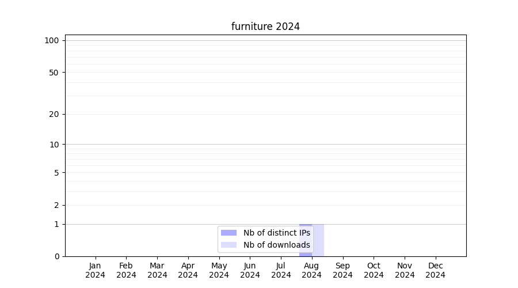Select the 5 tick on the y-axis
Image resolution: width=518 pixels, height=288 pixels.
(56, 173)
